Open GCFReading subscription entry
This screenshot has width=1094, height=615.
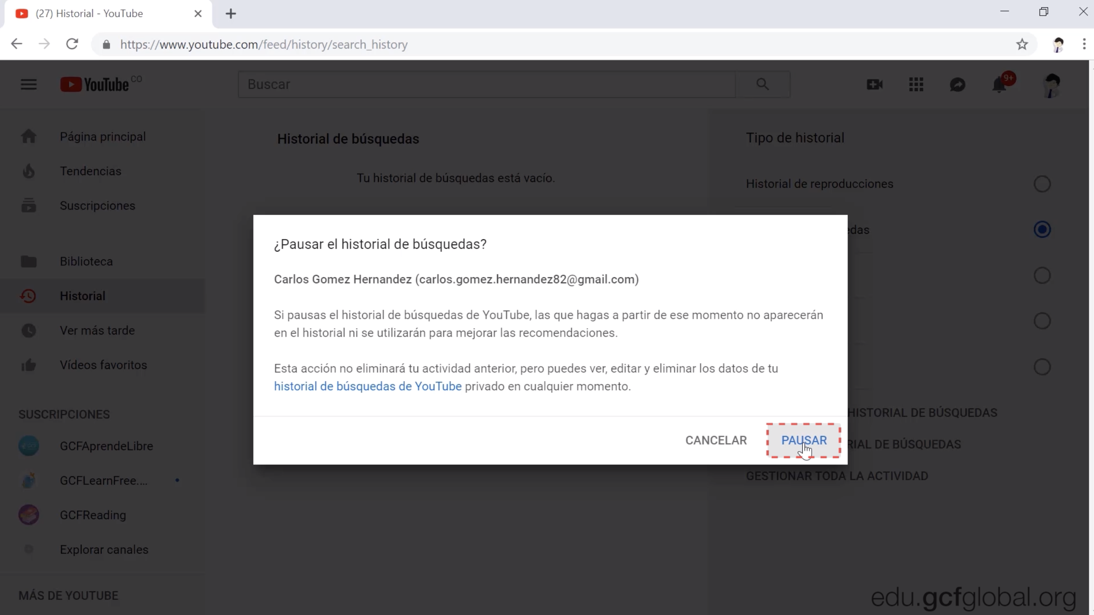click(x=102, y=515)
